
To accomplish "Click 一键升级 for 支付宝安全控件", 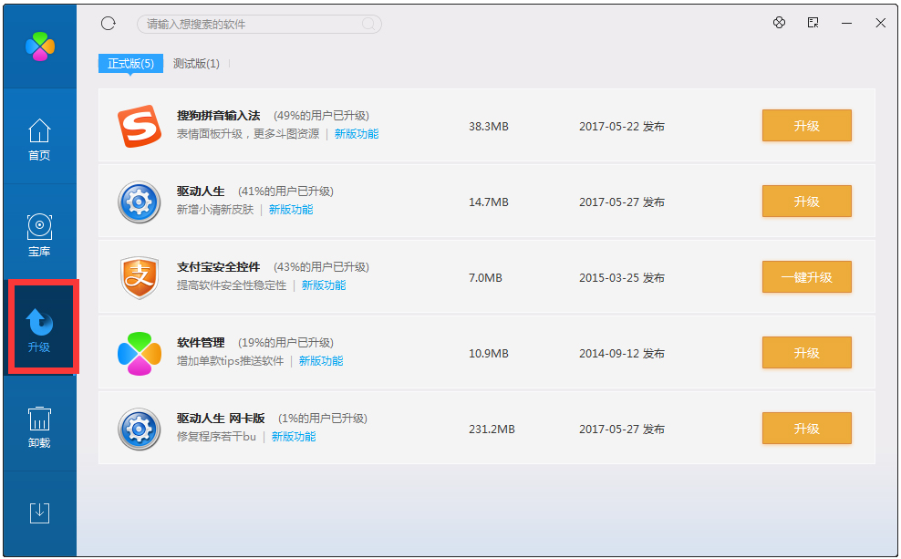I will pos(806,277).
